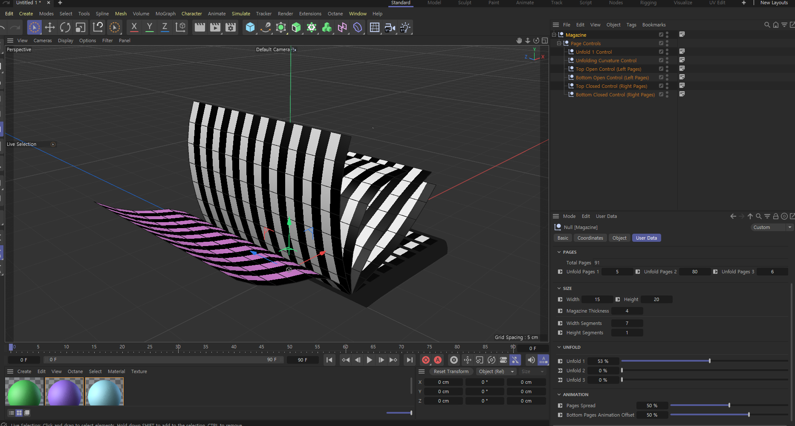Image resolution: width=795 pixels, height=426 pixels.
Task: Collapse the UNFOLD section
Action: (x=559, y=347)
